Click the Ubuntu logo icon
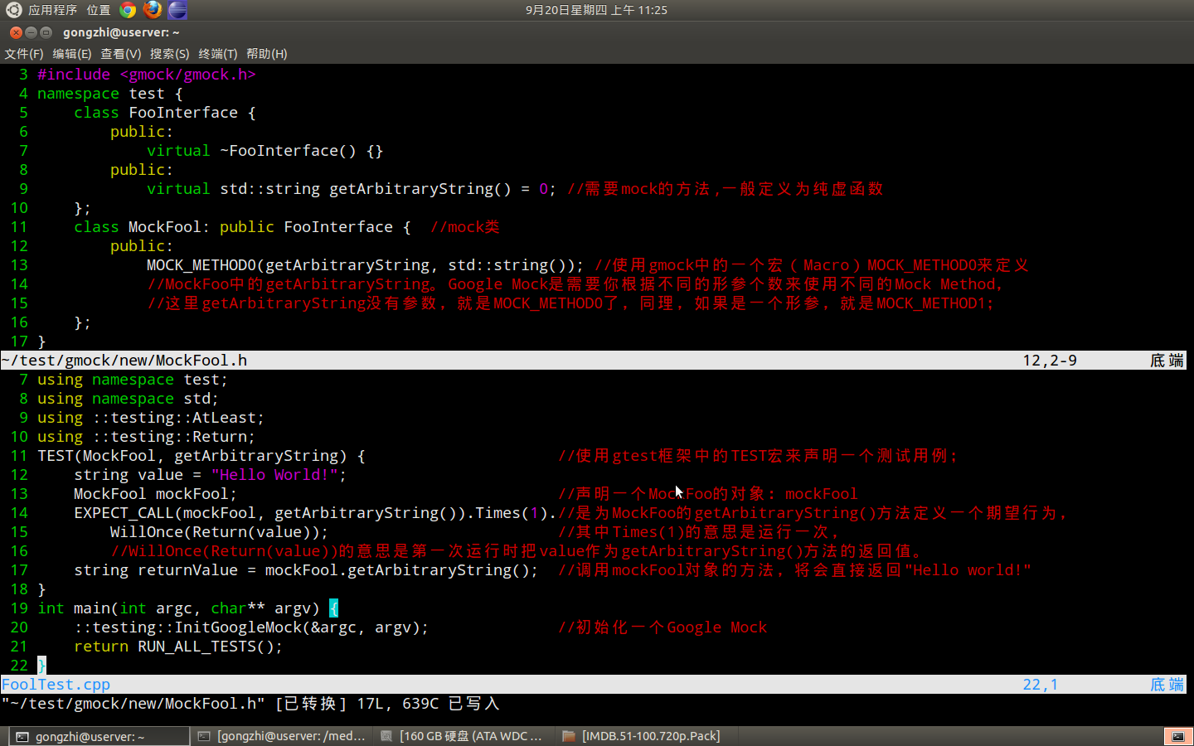The image size is (1194, 746). click(13, 10)
